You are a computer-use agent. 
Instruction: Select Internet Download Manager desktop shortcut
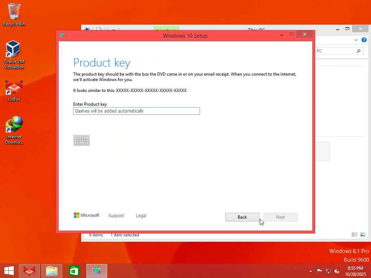click(14, 130)
